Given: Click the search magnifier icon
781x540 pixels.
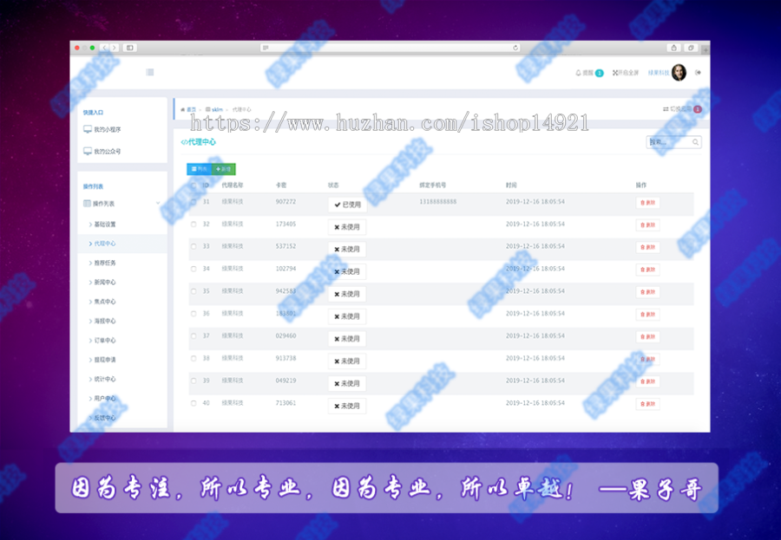Looking at the screenshot, I should [695, 142].
